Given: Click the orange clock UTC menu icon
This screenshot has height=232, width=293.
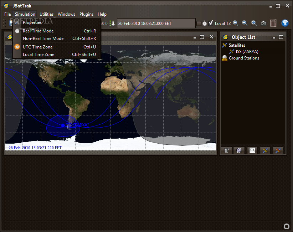Looking at the screenshot, I should 17,47.
